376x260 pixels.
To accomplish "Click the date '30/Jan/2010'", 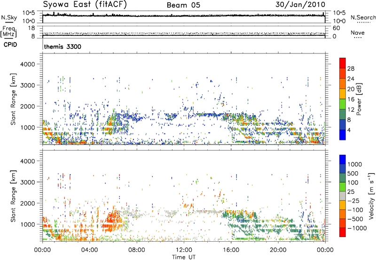I will point(300,5).
